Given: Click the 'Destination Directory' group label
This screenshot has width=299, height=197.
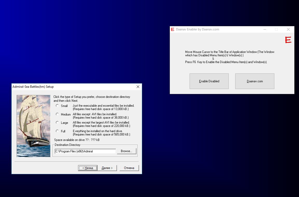Looking at the screenshot, I should pyautogui.click(x=67, y=145).
